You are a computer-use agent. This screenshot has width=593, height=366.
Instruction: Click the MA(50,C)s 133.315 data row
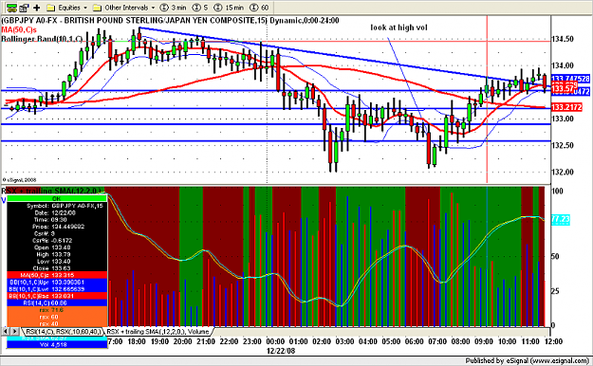pos(57,275)
